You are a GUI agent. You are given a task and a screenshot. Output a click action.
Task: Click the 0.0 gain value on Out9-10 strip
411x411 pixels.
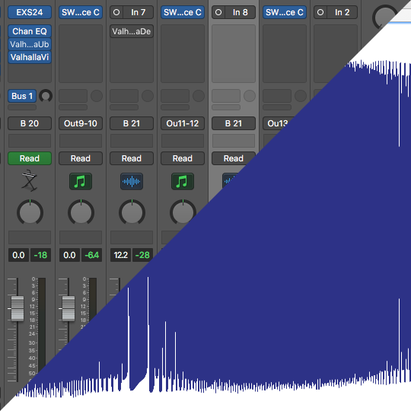[69, 255]
